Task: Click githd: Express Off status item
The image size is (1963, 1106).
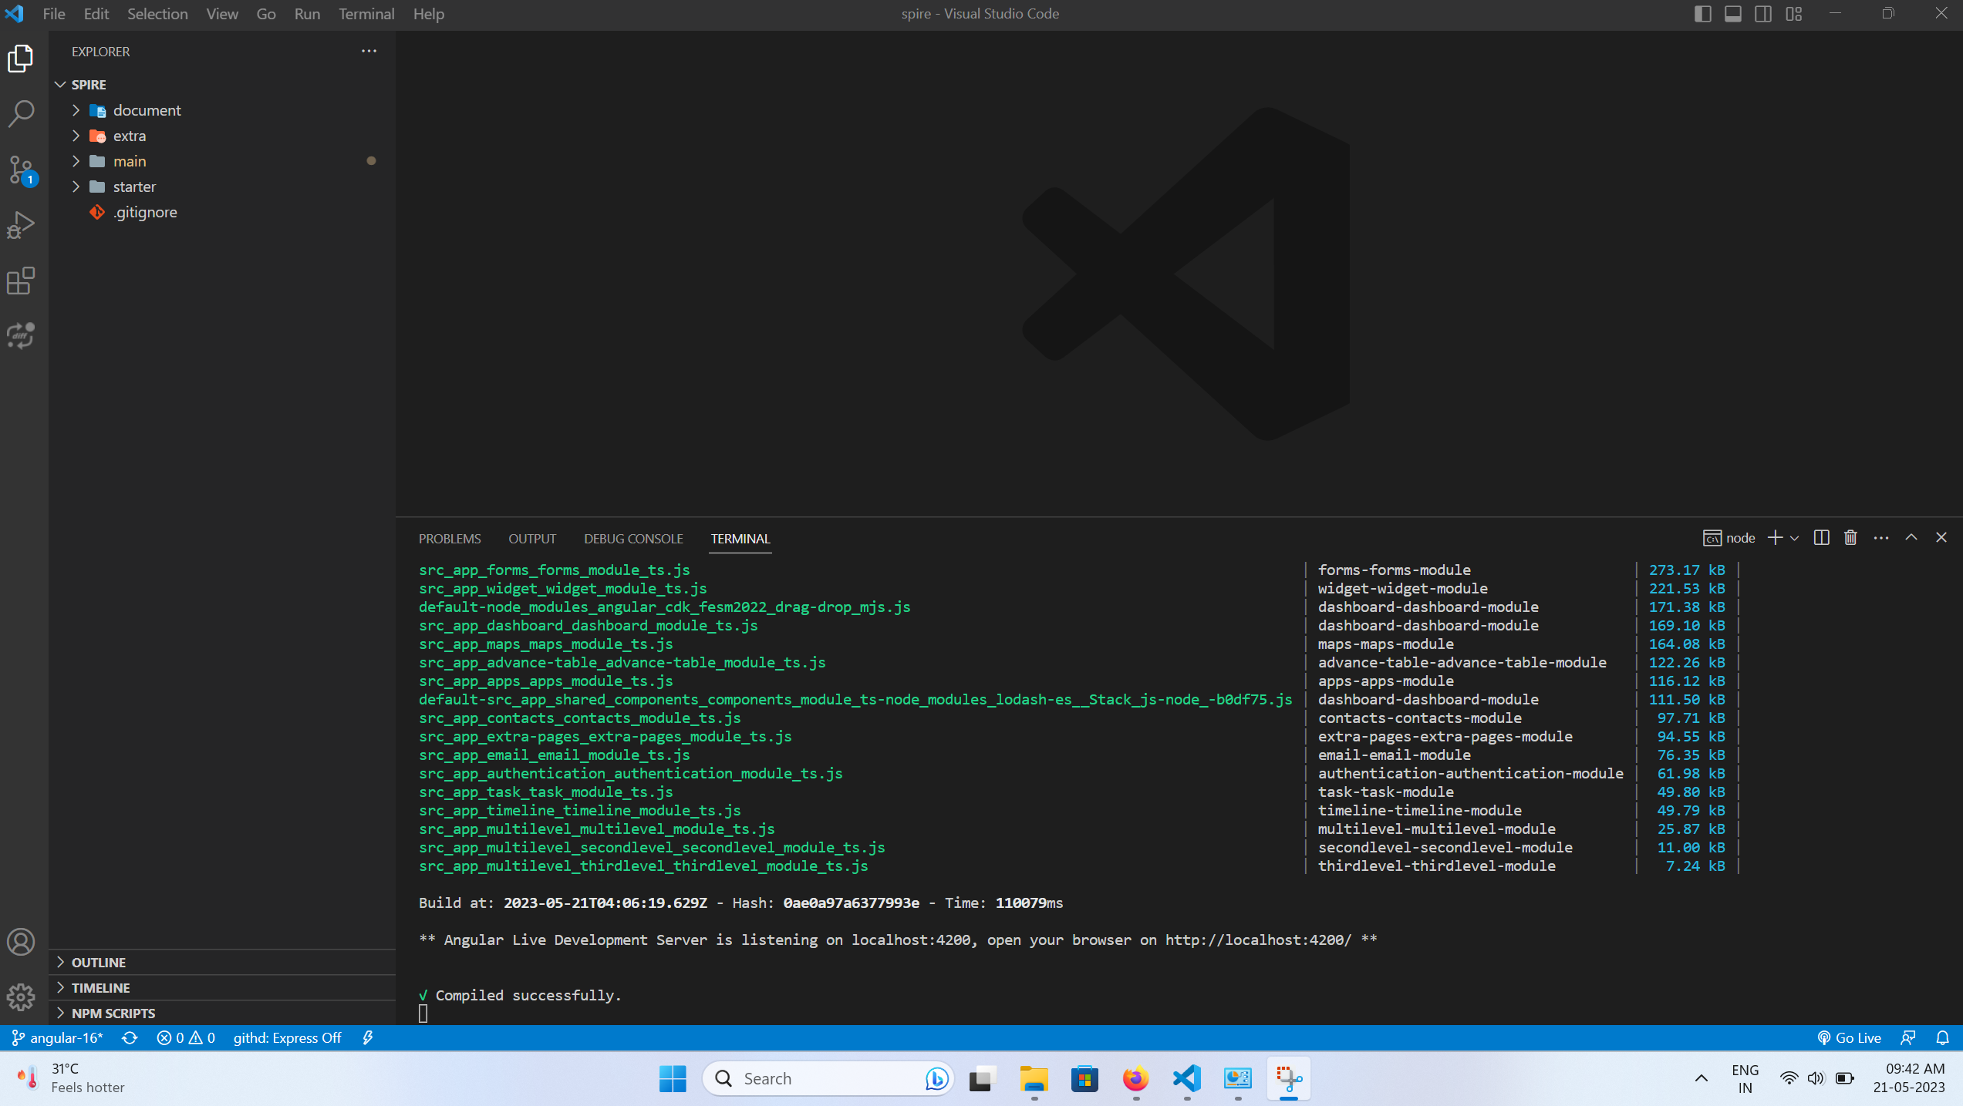Action: tap(287, 1038)
